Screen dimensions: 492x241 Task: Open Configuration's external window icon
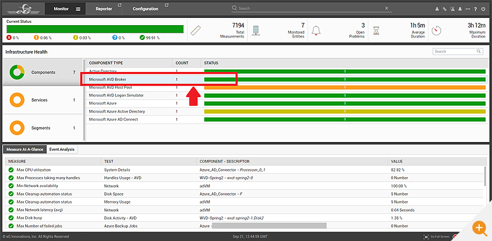pyautogui.click(x=167, y=5)
